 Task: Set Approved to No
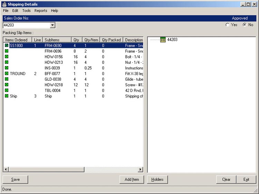click(x=245, y=25)
